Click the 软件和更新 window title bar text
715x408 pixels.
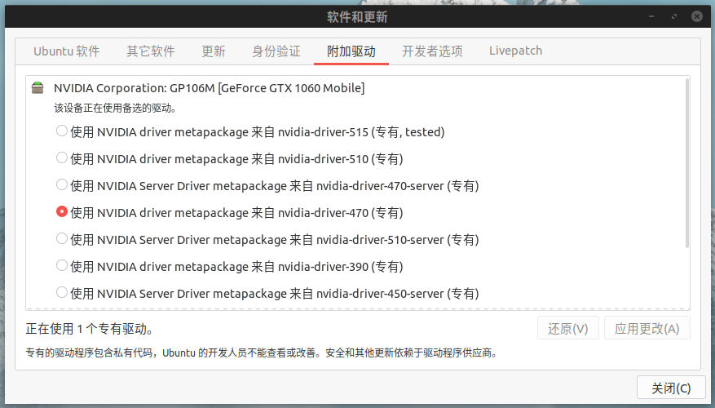click(357, 17)
